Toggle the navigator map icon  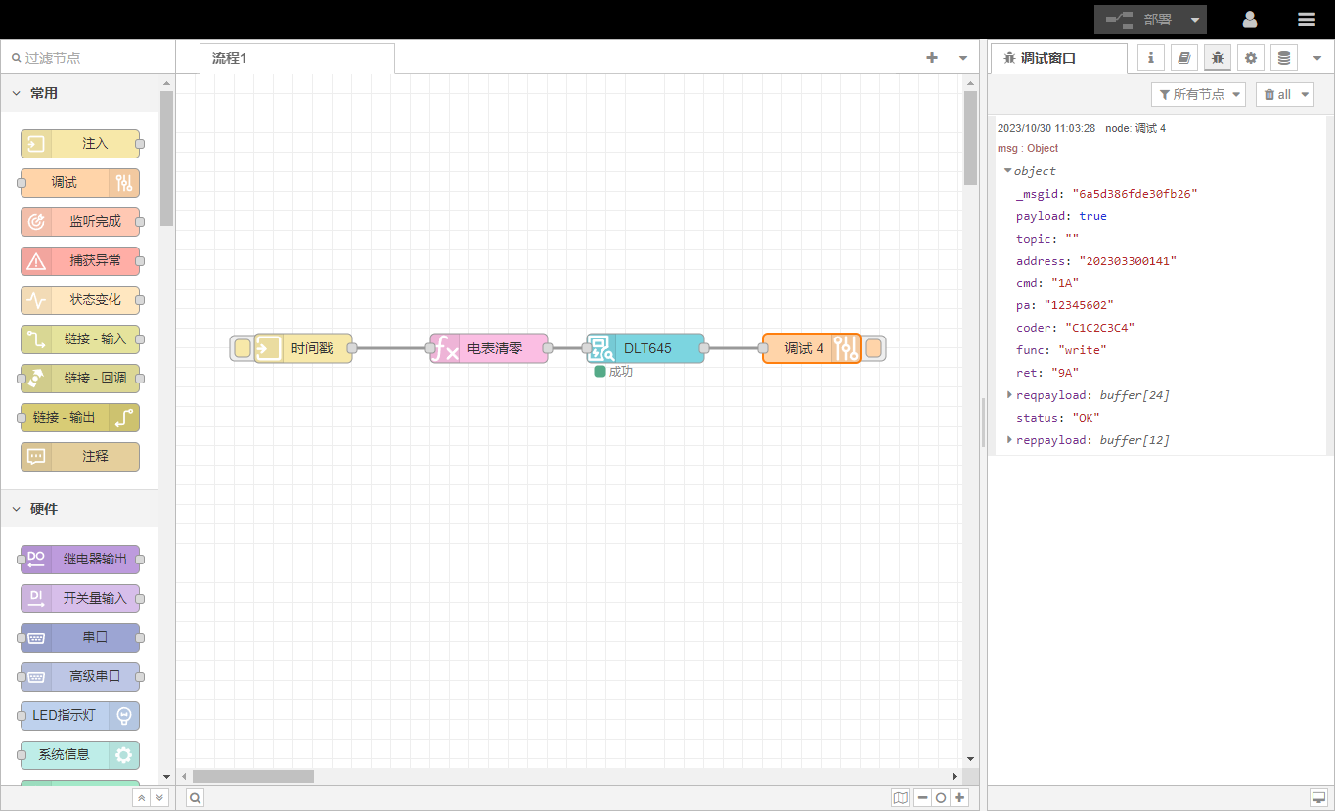pyautogui.click(x=900, y=798)
